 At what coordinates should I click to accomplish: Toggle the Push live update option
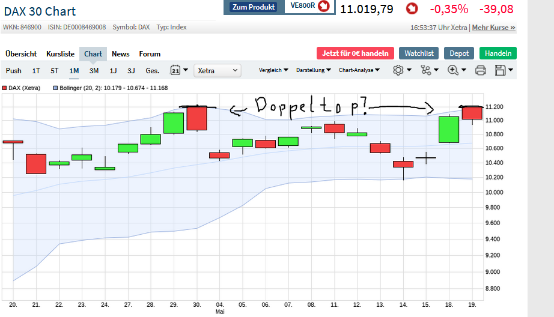coord(14,70)
